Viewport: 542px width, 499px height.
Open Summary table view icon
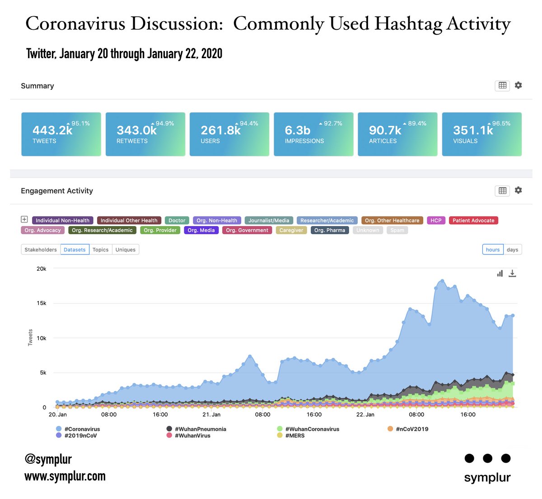coord(502,85)
